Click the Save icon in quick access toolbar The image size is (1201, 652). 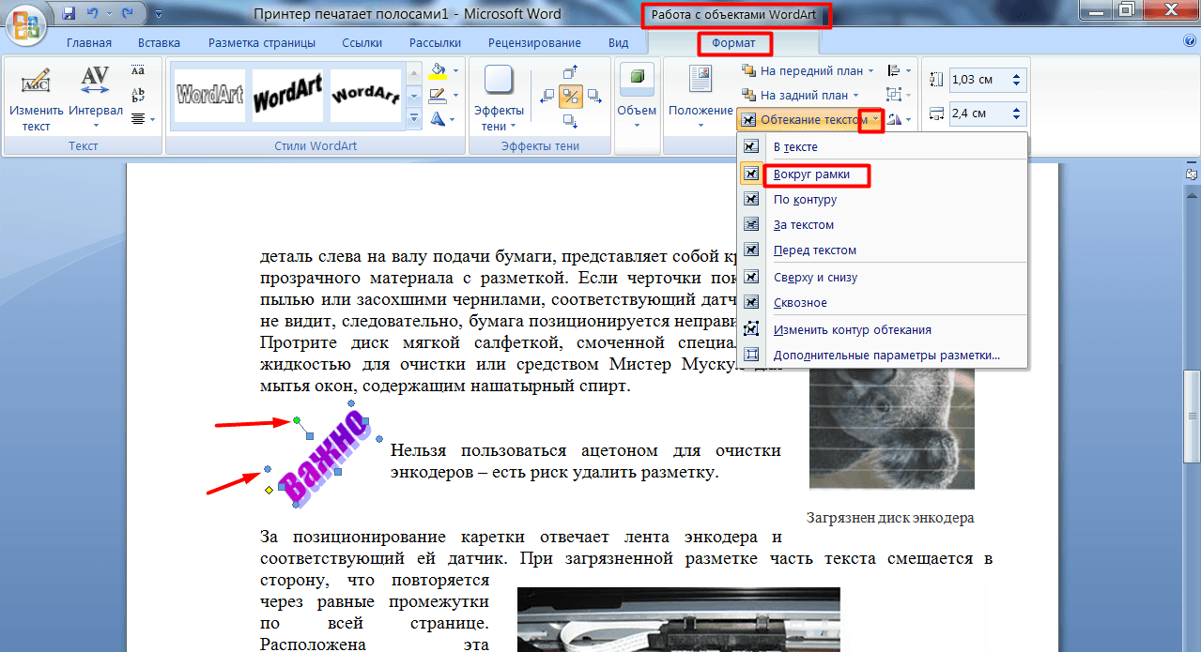click(69, 14)
